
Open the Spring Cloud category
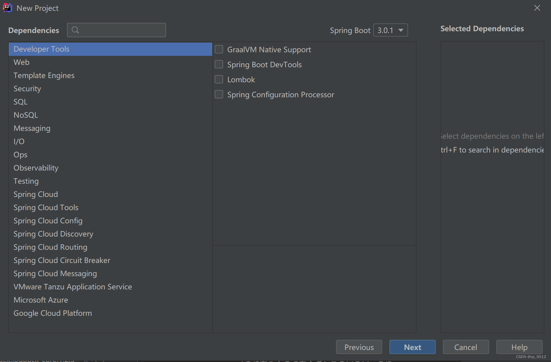point(111,194)
